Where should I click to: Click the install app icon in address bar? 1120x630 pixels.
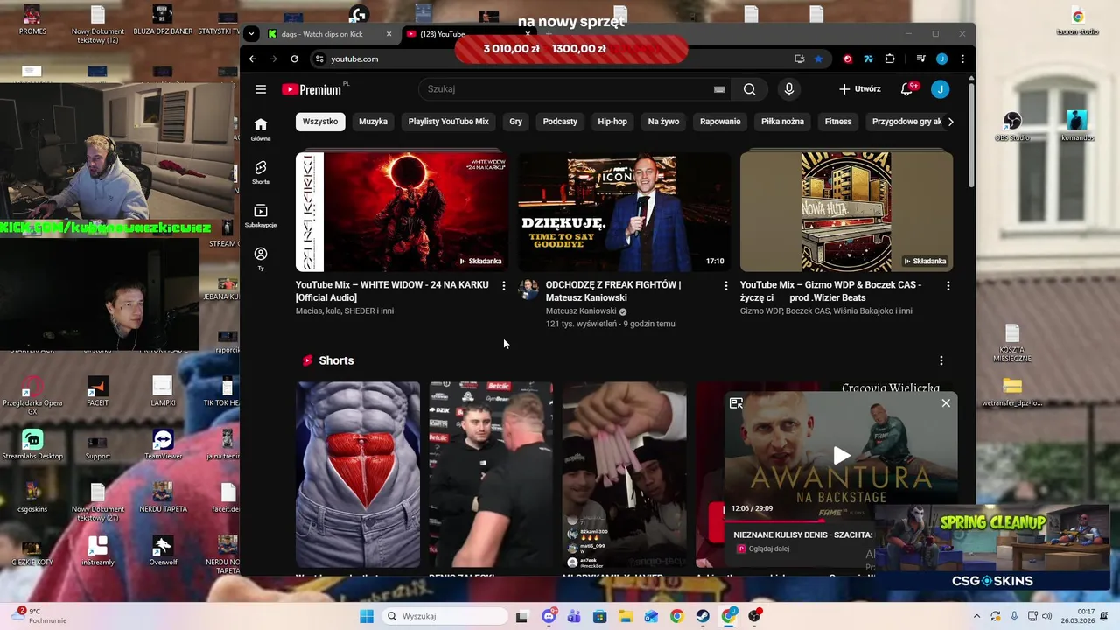tap(799, 59)
